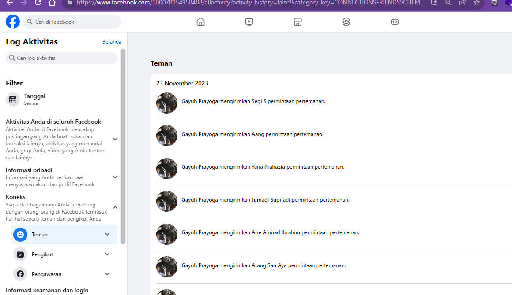Click the browser forward arrow
Screen dimensions: 512x295
[x=23, y=3]
